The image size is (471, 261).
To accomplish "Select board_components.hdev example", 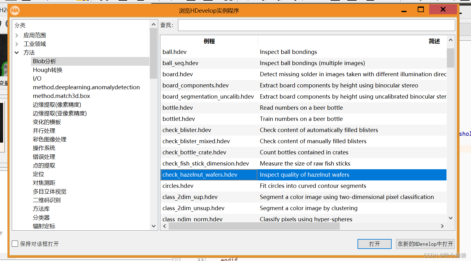I will 304,86.
